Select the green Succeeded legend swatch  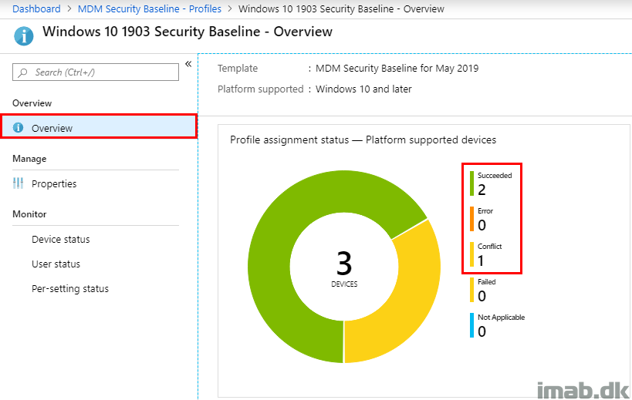click(471, 183)
